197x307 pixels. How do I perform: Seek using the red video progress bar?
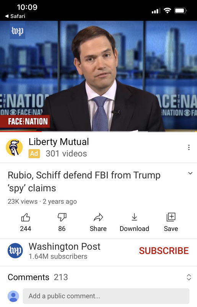pos(21,132)
